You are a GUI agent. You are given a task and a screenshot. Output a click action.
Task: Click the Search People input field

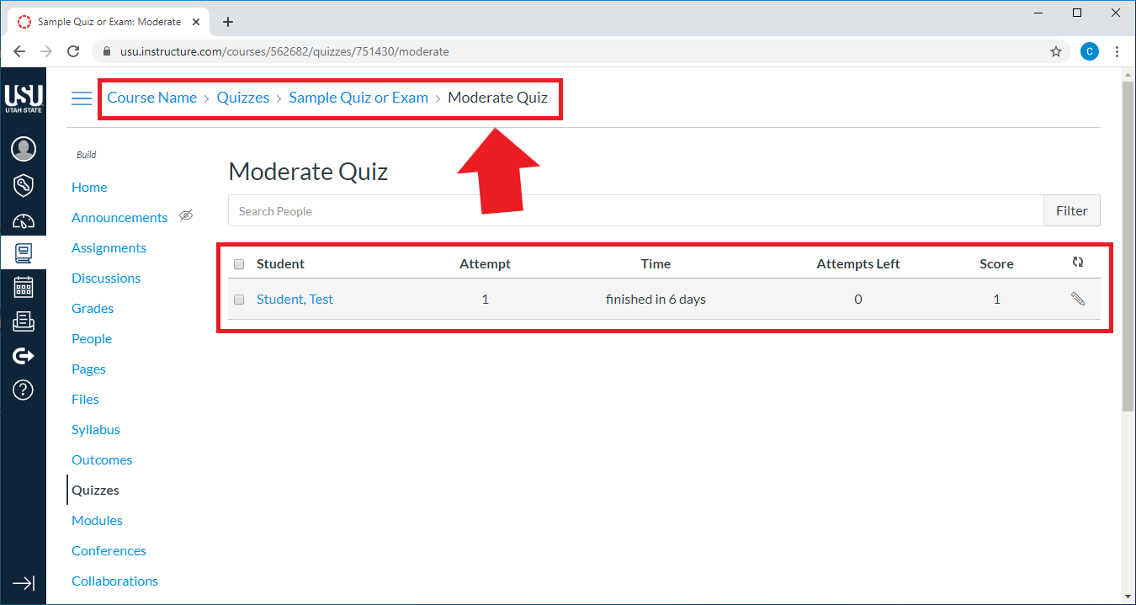pos(635,211)
